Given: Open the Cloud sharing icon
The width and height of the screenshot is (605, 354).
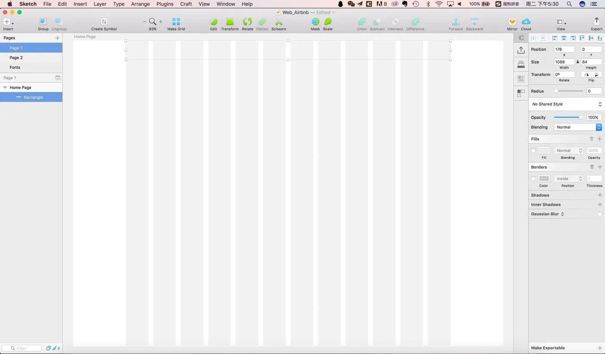Looking at the screenshot, I should pos(526,22).
